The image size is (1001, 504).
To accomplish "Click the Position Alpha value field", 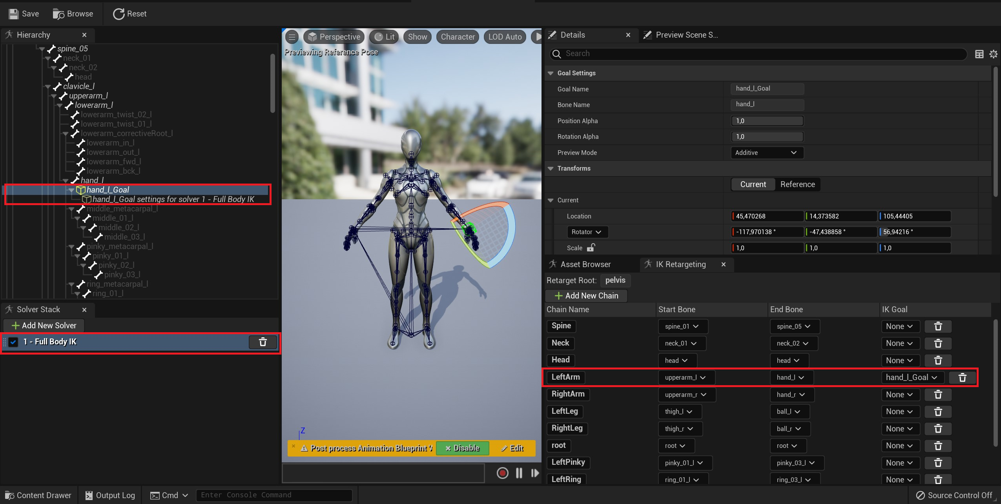I will click(x=767, y=121).
